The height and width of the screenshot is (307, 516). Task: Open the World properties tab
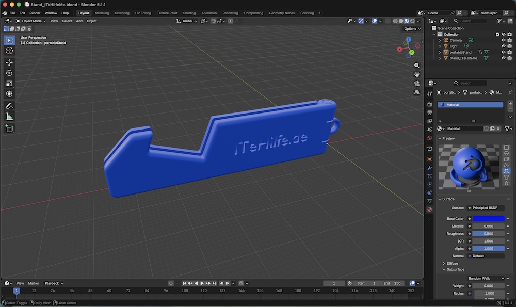pos(429,138)
